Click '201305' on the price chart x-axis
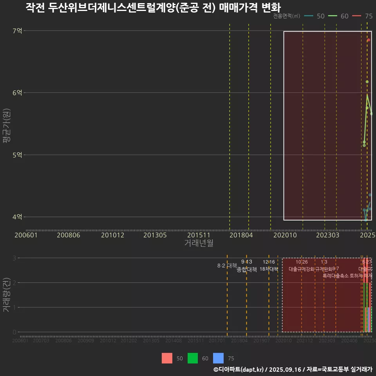The image size is (376, 376). 155,235
